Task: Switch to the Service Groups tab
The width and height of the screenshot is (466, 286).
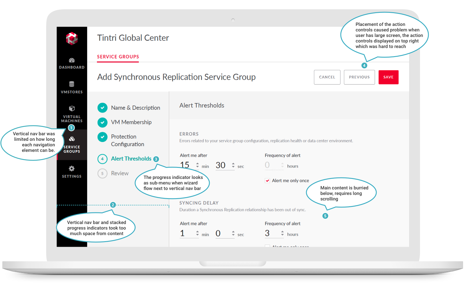Action: click(118, 57)
